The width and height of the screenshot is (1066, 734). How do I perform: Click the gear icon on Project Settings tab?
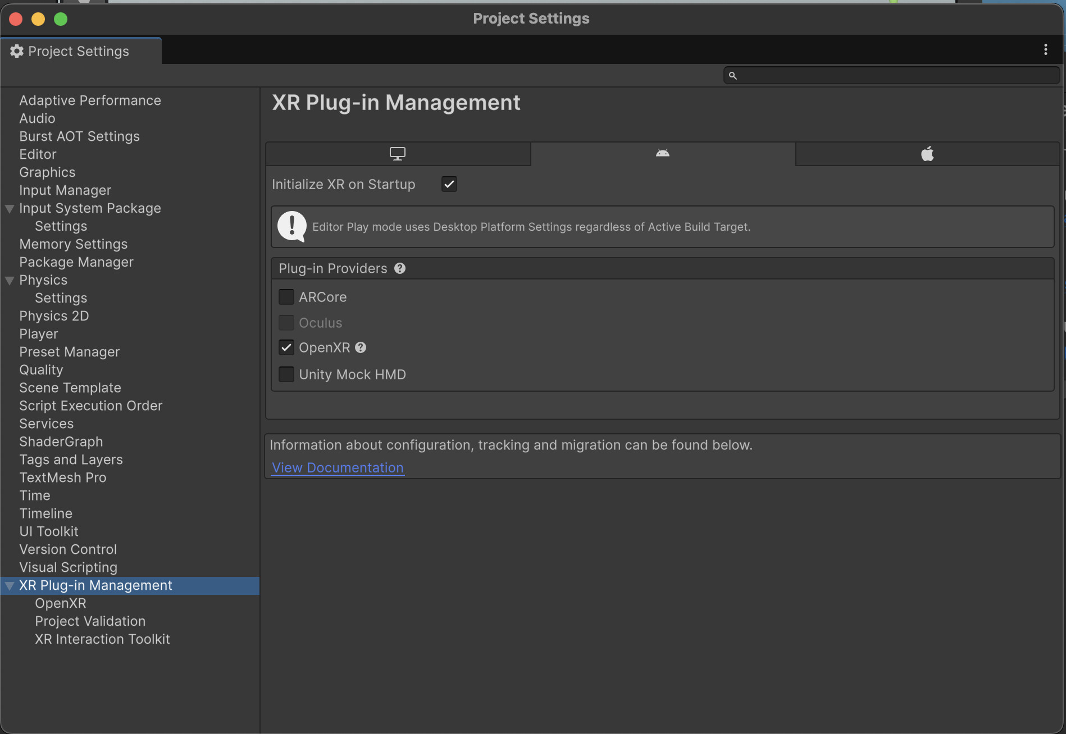17,51
